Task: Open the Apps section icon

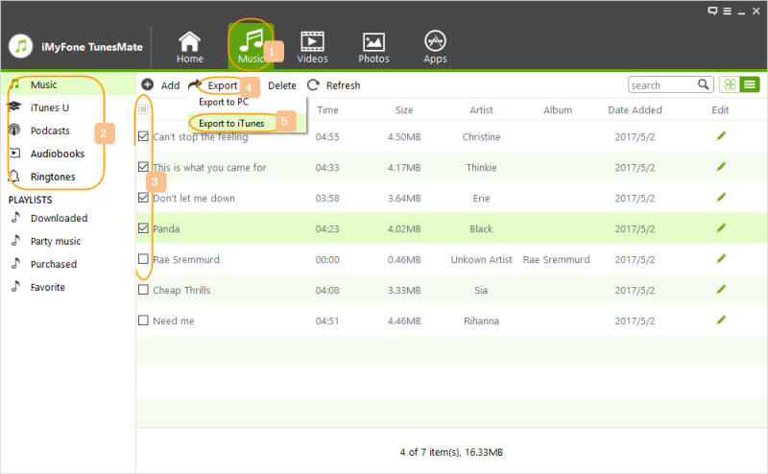Action: [x=435, y=41]
